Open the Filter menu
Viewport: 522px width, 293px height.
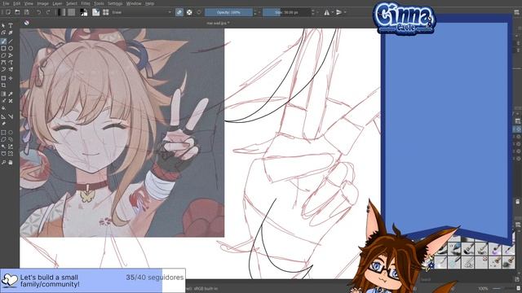click(x=86, y=3)
